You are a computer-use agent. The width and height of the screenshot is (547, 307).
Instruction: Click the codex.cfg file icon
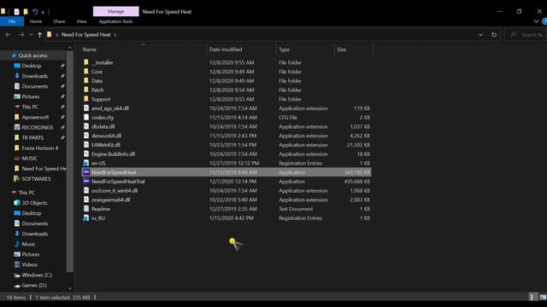coord(86,118)
